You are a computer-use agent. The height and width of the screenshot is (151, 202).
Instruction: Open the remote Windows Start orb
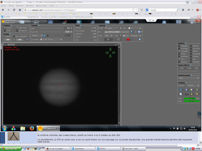point(5,128)
